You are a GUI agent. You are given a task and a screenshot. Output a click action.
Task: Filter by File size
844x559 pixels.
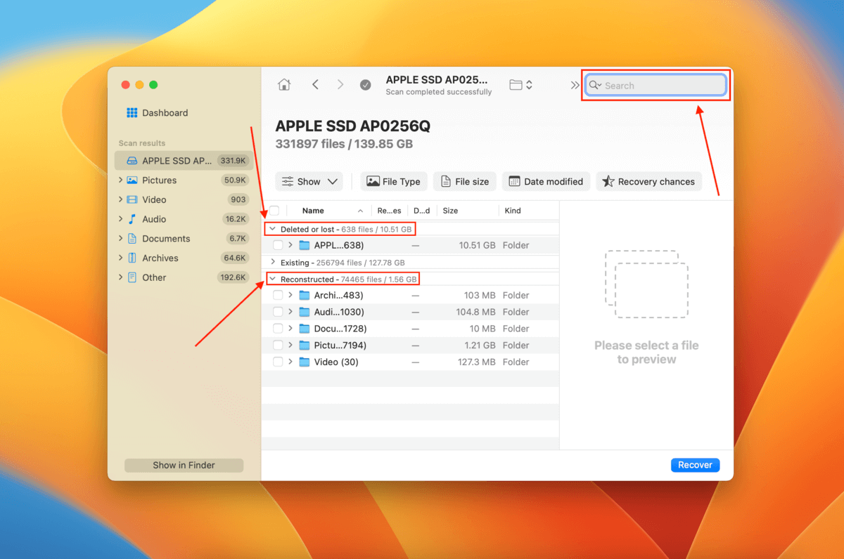(465, 182)
